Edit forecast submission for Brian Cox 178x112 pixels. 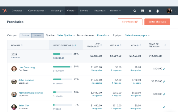point(164,107)
